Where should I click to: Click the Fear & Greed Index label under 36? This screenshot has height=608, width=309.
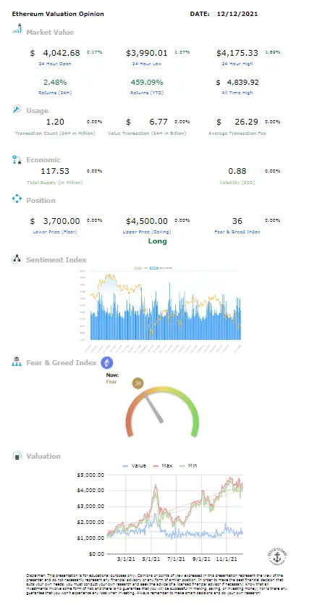[x=237, y=231]
